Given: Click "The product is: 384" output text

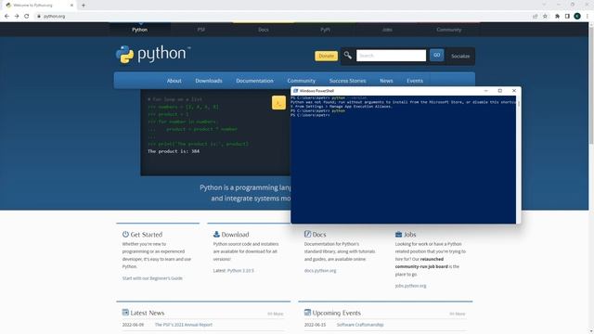Looking at the screenshot, I should pyautogui.click(x=174, y=151).
